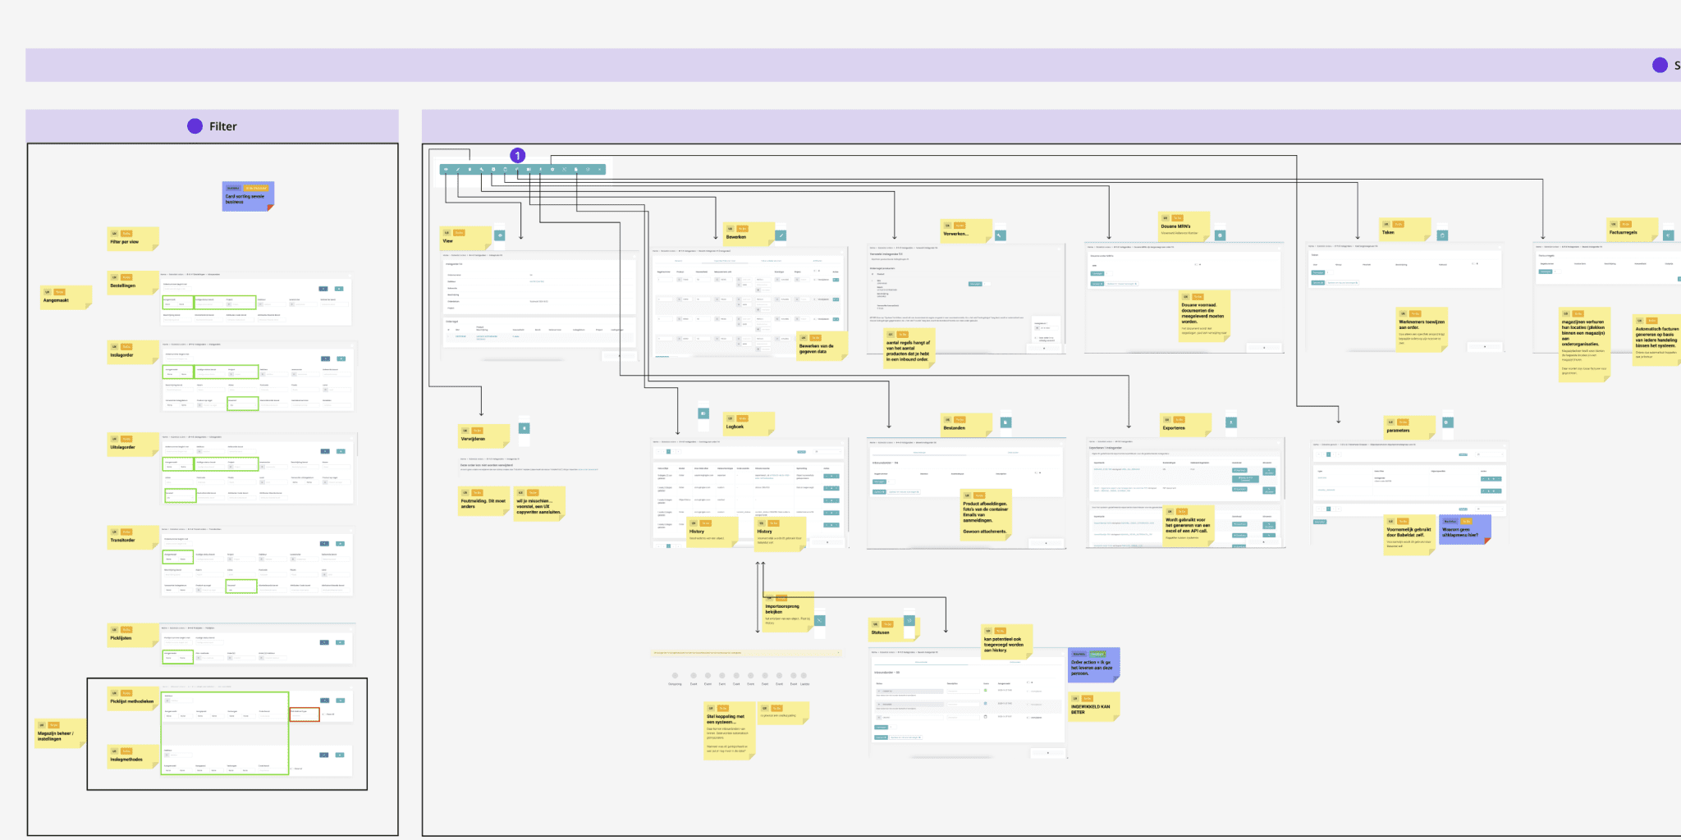Click the file icon beside Bestanden note
The width and height of the screenshot is (1681, 840).
click(x=1005, y=422)
